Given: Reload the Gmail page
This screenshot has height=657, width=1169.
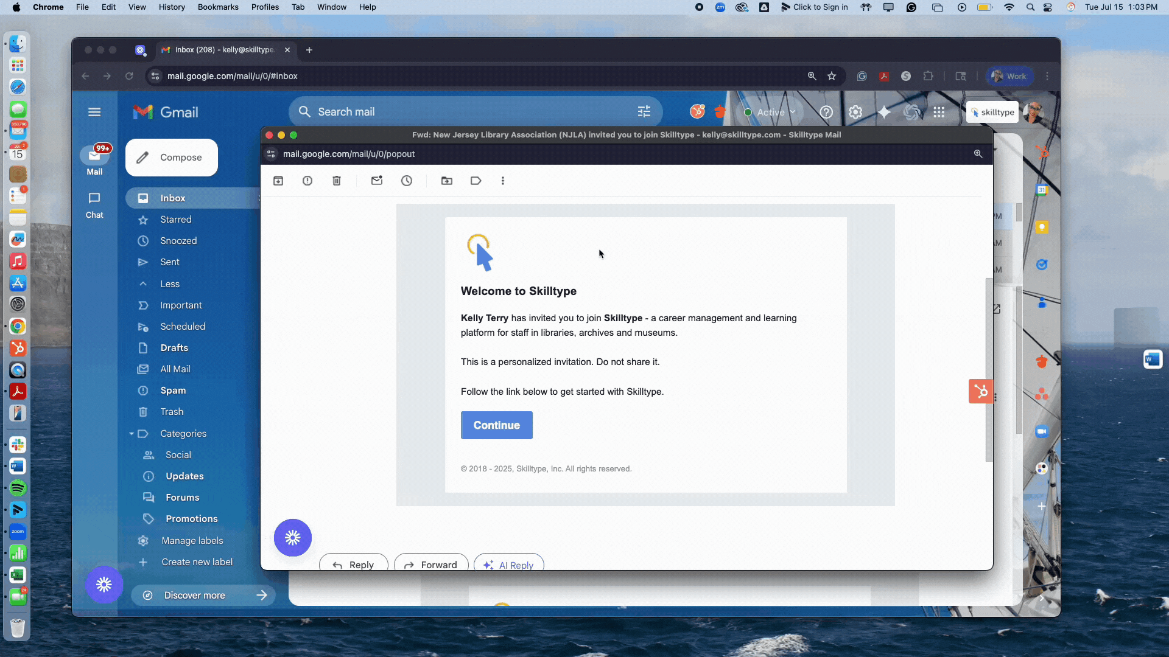Looking at the screenshot, I should [129, 76].
